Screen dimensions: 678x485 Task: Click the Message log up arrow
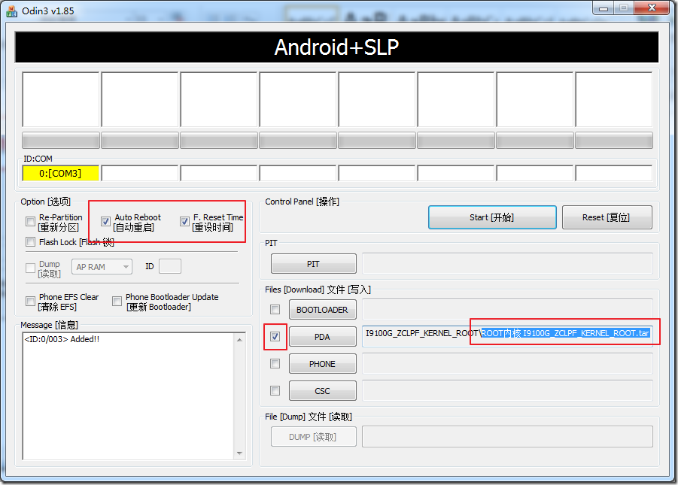pos(239,340)
